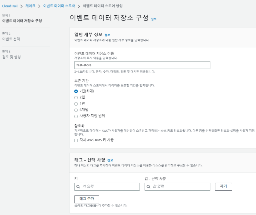Click the 태그 추가 button
The image size is (256, 215).
pyautogui.click(x=86, y=199)
